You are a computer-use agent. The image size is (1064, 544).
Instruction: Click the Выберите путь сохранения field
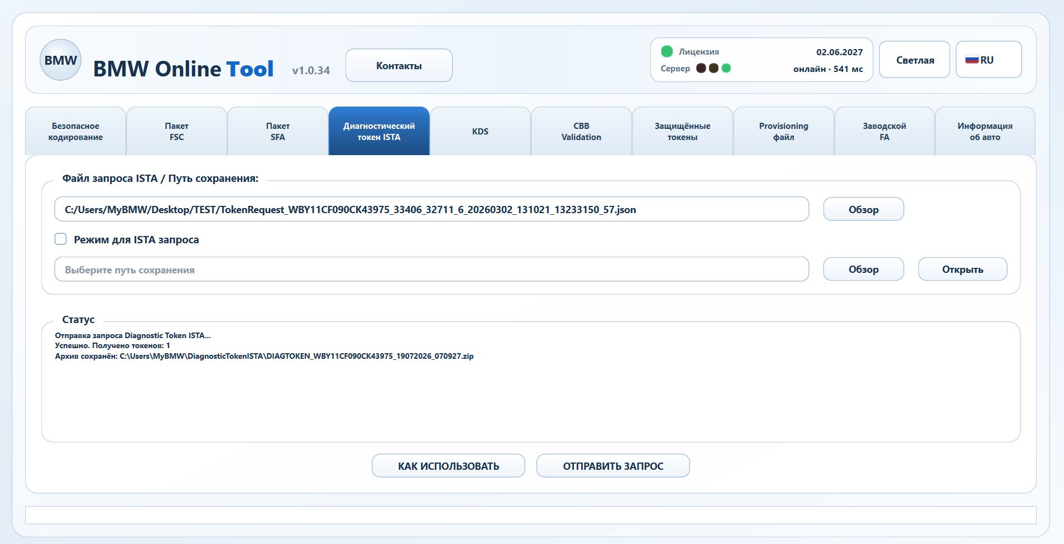pyautogui.click(x=432, y=269)
